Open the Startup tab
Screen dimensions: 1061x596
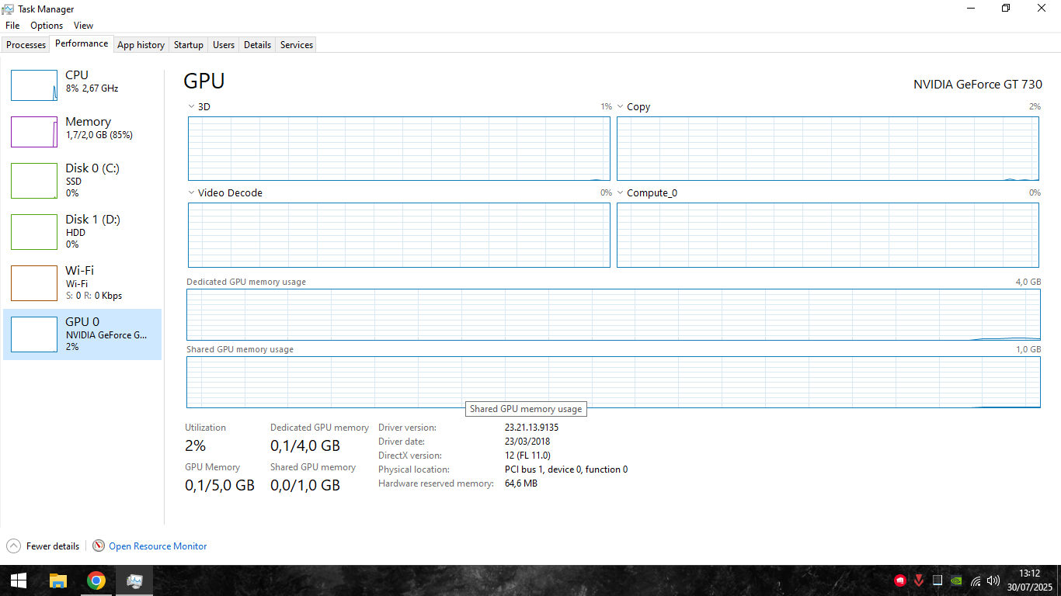tap(189, 45)
